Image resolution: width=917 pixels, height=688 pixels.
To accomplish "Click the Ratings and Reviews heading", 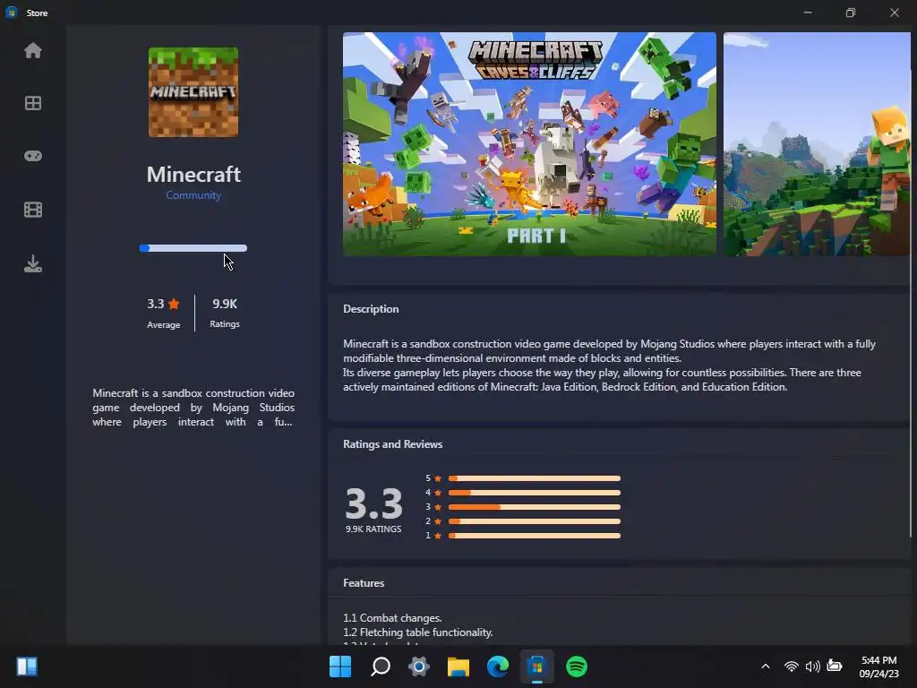I will click(392, 444).
